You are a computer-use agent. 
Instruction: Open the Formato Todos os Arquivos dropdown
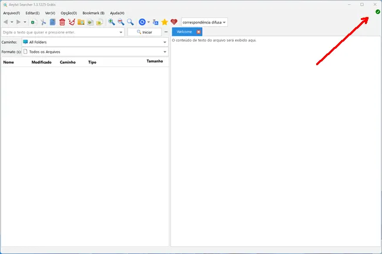pyautogui.click(x=95, y=52)
